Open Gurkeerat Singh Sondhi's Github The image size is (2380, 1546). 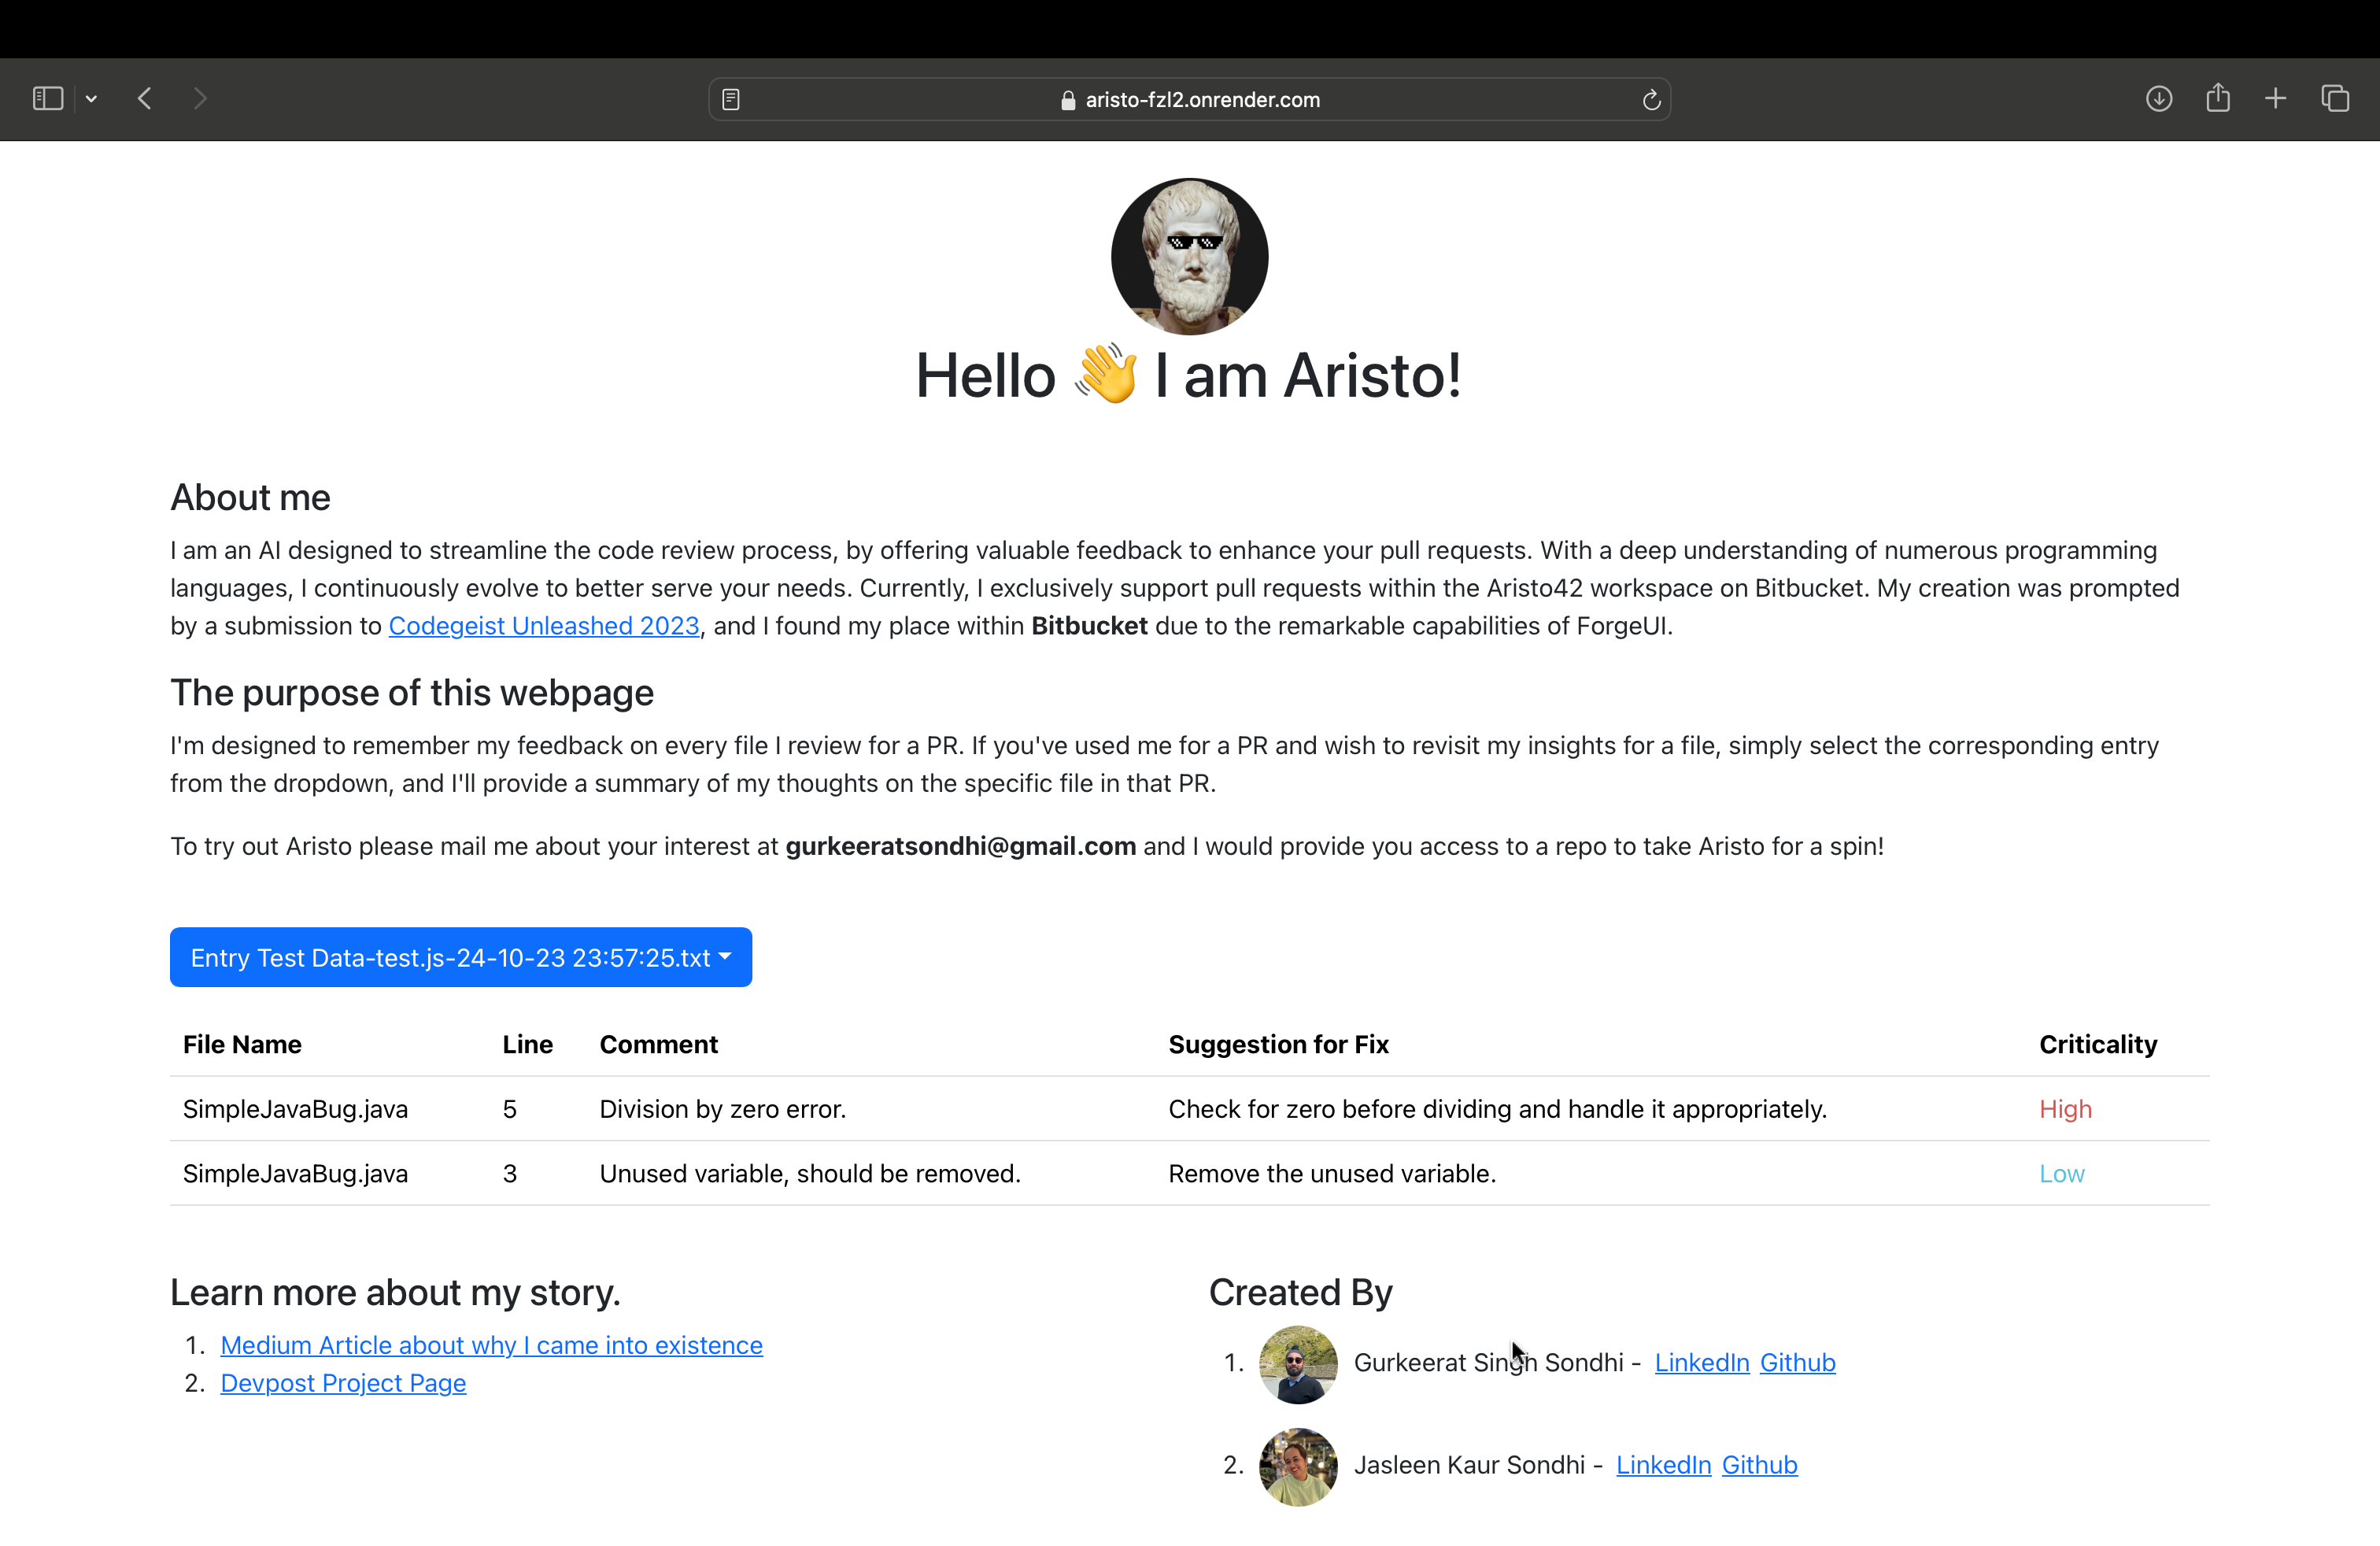(1797, 1362)
